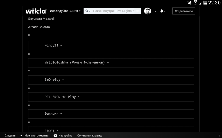222x138 pixels.
Task: Click the Настройка gear icon
Action: 55,136
